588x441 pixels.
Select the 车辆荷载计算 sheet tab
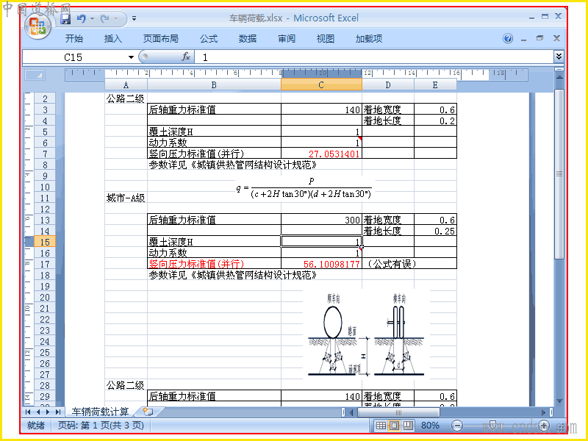point(100,412)
